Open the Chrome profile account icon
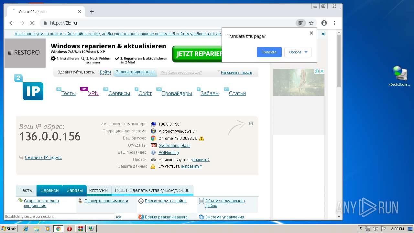The width and height of the screenshot is (414, 233). (324, 23)
